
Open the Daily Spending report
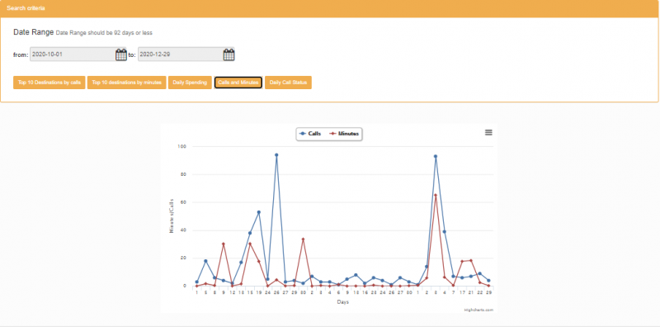pyautogui.click(x=190, y=83)
